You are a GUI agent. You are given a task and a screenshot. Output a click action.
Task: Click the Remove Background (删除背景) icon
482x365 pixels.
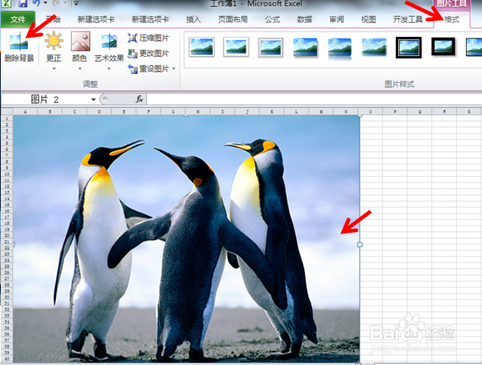(x=19, y=42)
